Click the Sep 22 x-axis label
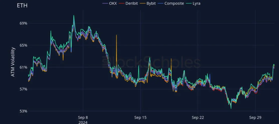The width and height of the screenshot is (279, 124). pyautogui.click(x=198, y=118)
